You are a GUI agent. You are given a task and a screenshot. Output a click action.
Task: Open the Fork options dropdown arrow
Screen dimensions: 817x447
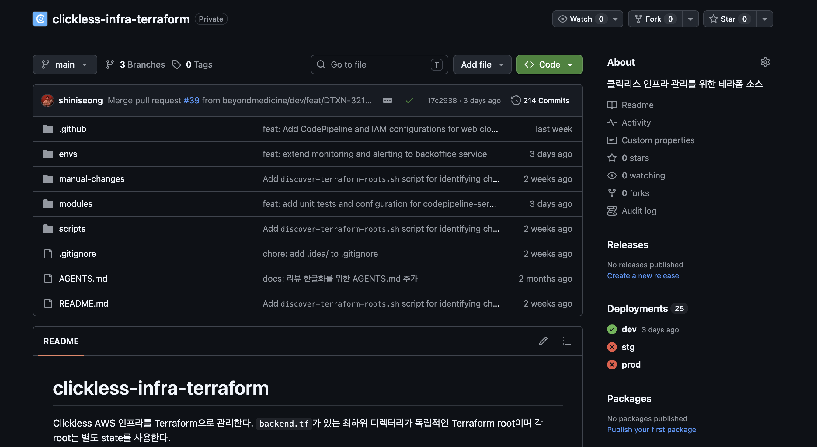[x=690, y=19]
